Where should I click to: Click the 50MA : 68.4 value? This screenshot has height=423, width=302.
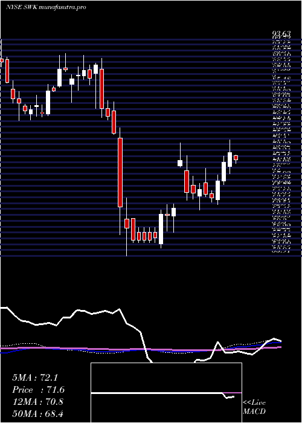pos(37,413)
